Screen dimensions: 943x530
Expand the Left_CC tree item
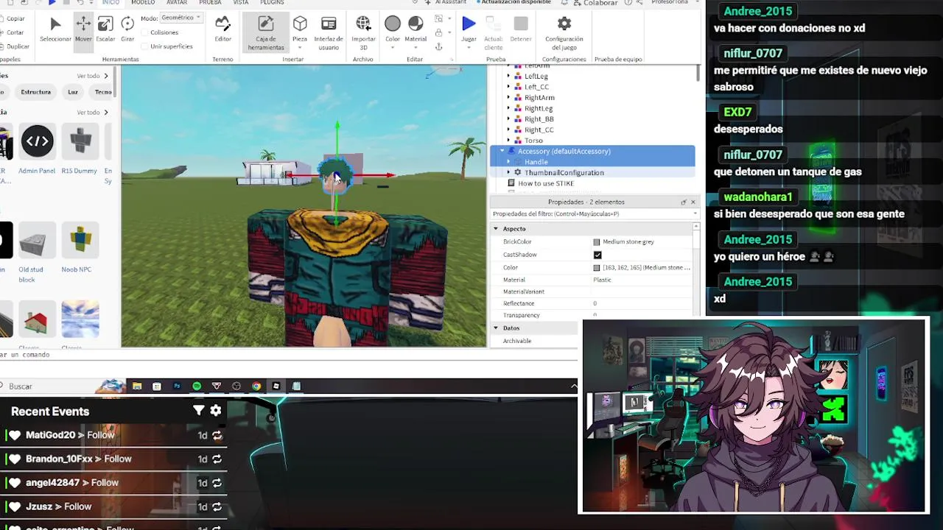(508, 87)
